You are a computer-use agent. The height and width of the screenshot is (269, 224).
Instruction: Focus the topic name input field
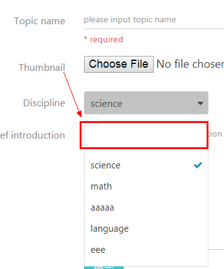click(154, 20)
